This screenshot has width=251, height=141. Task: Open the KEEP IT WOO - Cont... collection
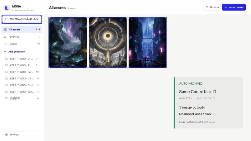point(22,85)
